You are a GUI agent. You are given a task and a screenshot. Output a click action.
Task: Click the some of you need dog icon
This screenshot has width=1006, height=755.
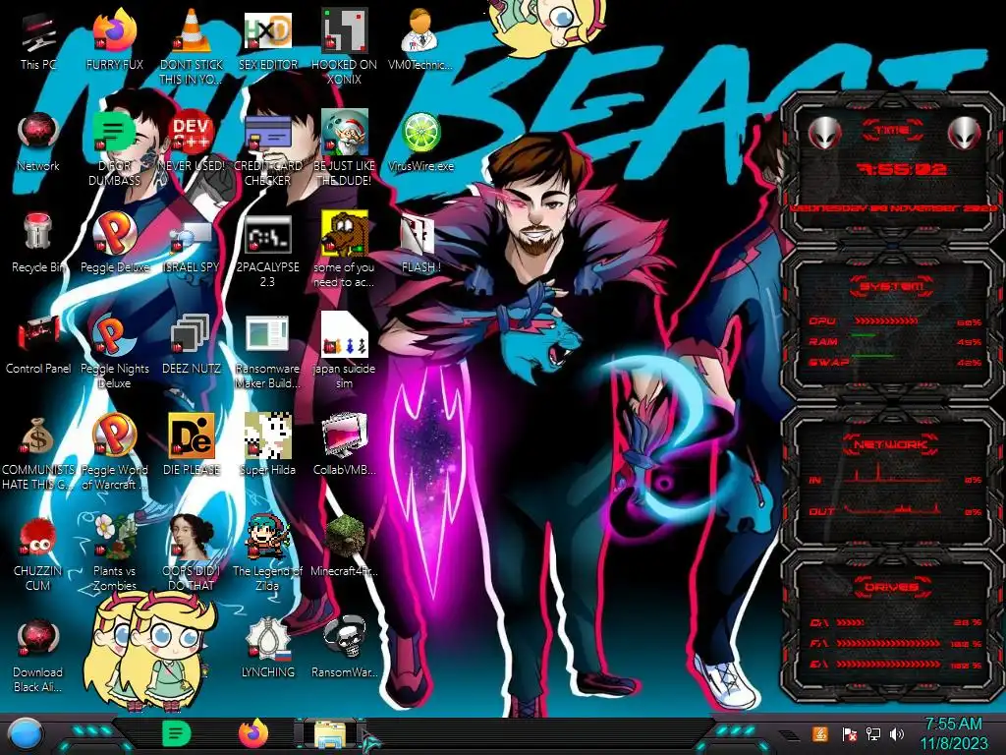click(344, 234)
